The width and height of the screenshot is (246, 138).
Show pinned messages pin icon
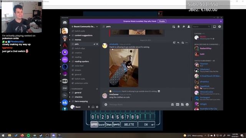pyautogui.click(x=184, y=26)
